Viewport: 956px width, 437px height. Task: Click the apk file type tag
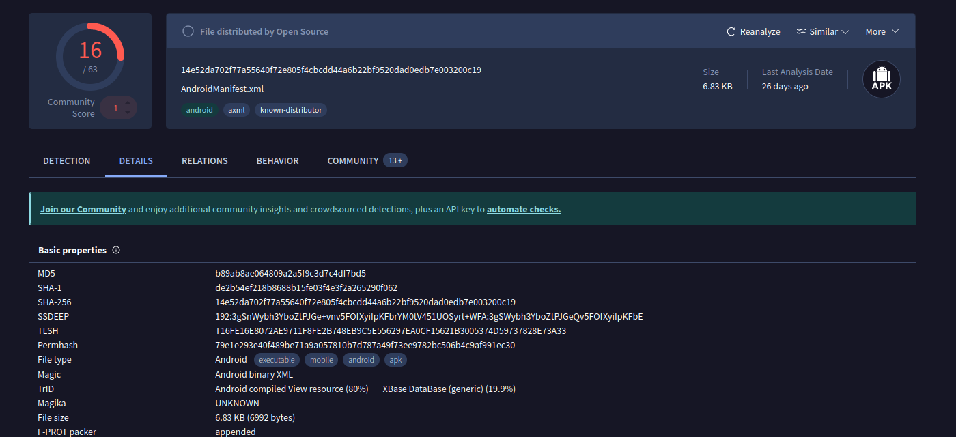[396, 360]
